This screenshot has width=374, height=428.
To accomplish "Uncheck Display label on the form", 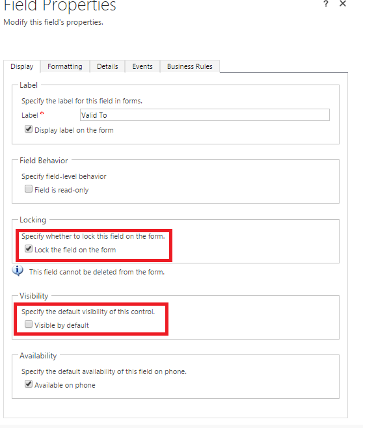I will click(29, 129).
